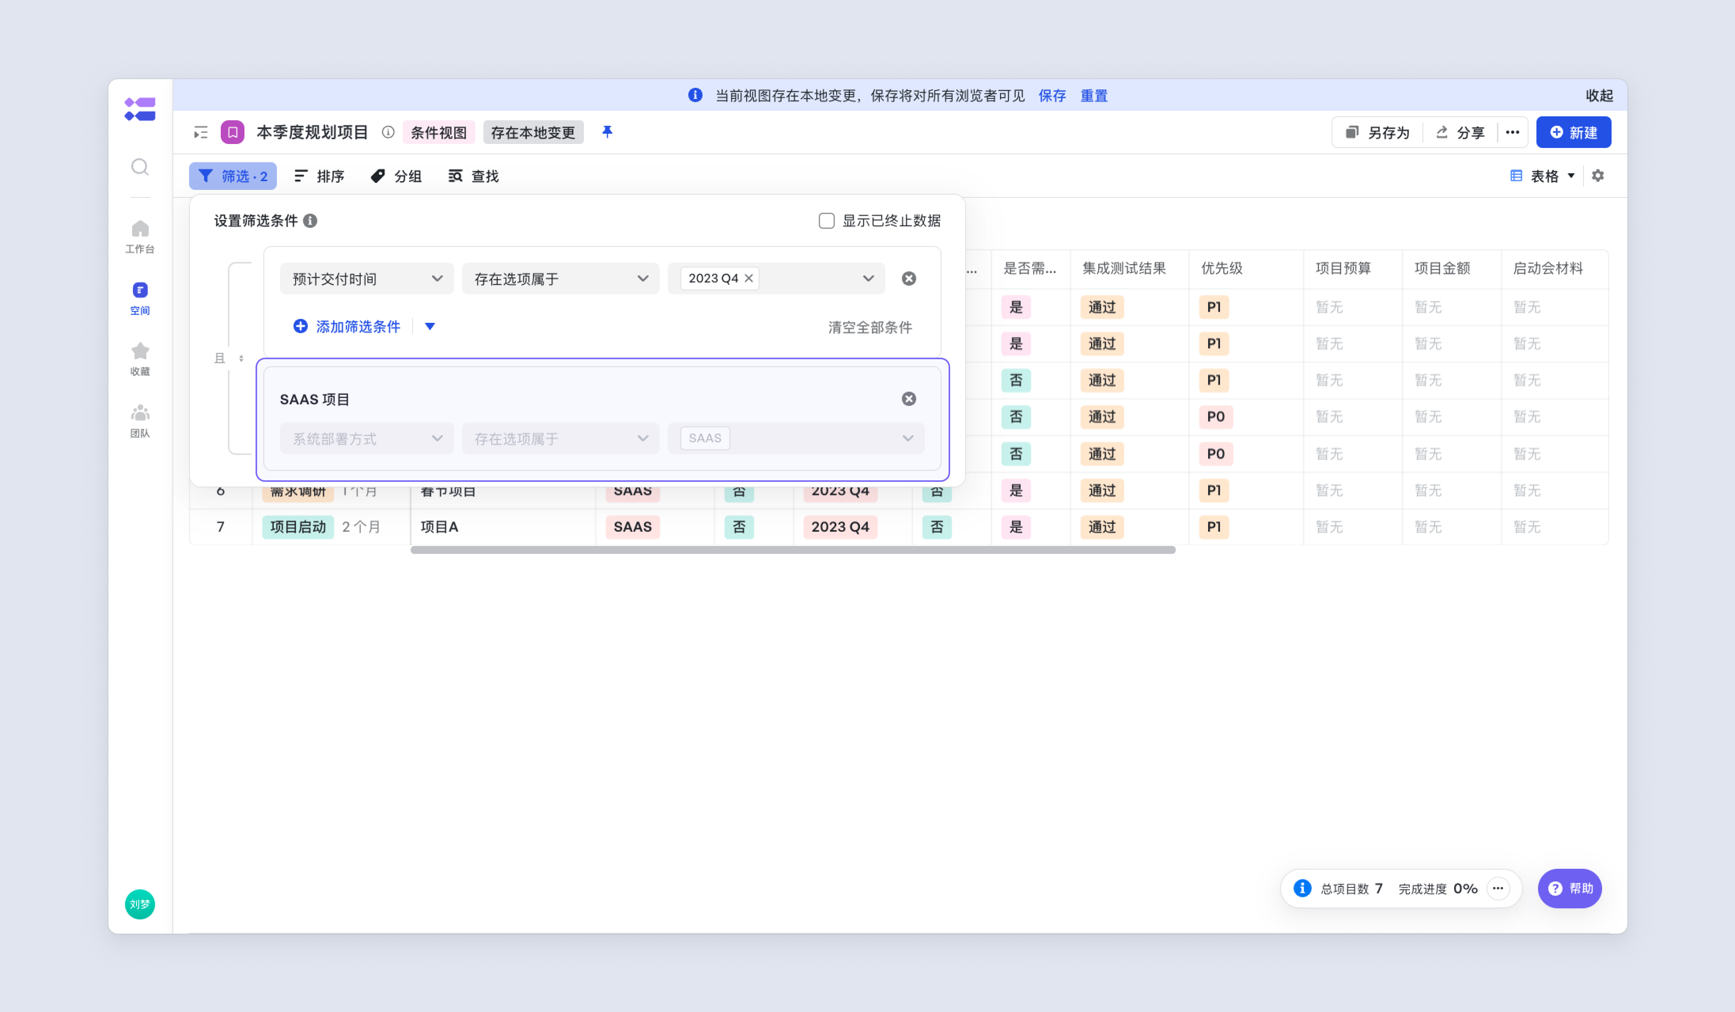Click 清空全部条件

pyautogui.click(x=870, y=327)
